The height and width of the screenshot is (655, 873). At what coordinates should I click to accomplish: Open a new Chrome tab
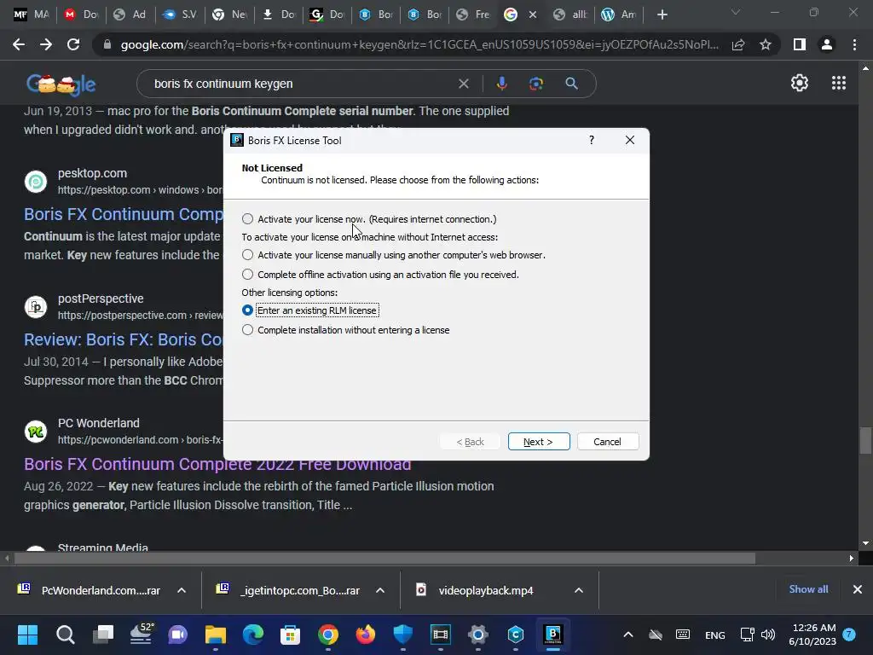point(662,14)
